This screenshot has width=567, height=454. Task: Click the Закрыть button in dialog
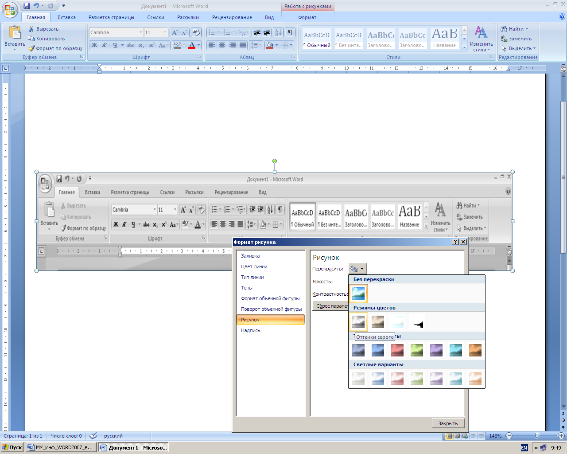point(448,423)
